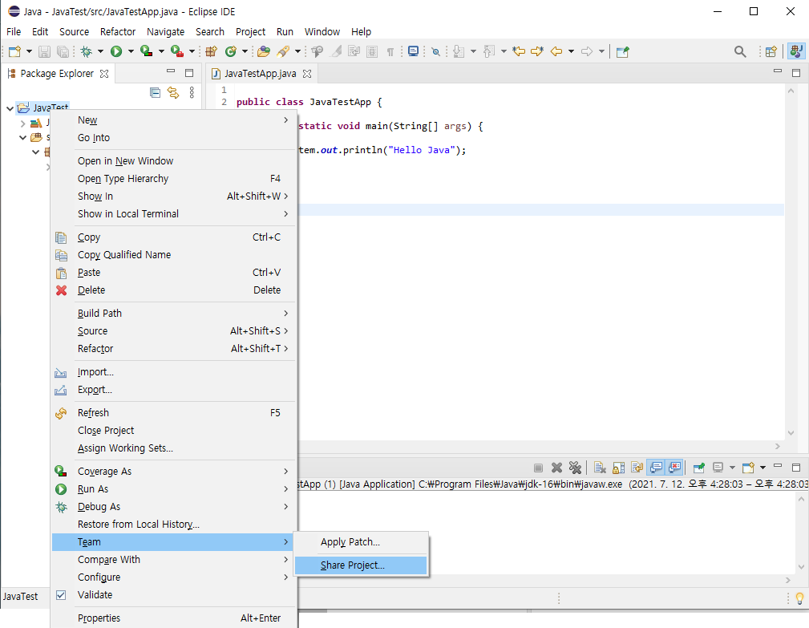
Task: Click the External Tools run icon
Action: point(177,51)
